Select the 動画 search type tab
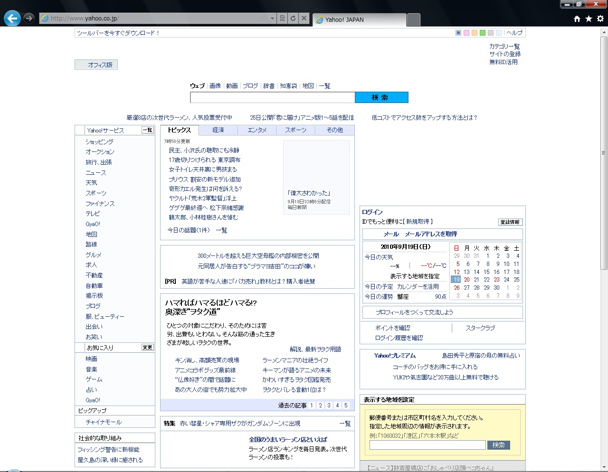Screen dimensions: 608x472 pyautogui.click(x=232, y=86)
